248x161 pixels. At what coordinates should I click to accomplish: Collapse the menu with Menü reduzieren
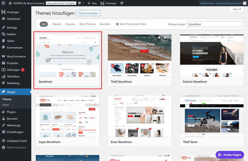14,147
